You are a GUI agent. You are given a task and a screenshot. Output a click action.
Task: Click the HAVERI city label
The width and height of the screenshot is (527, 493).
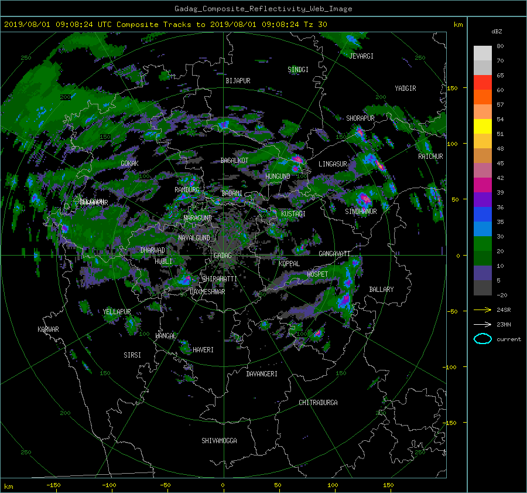coord(203,350)
